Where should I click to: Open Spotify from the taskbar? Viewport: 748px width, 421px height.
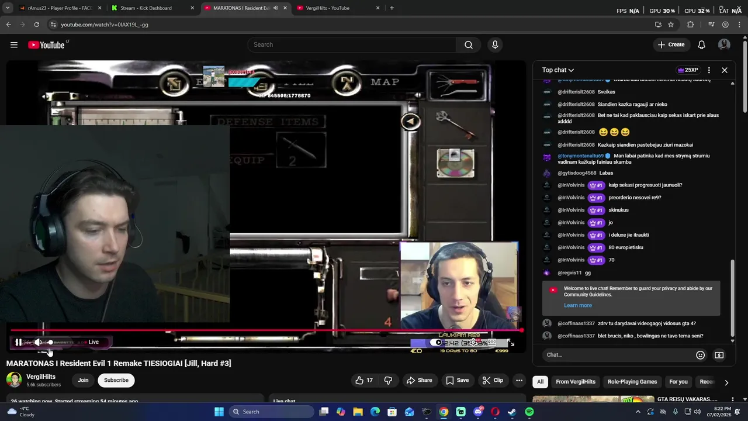coord(529,412)
